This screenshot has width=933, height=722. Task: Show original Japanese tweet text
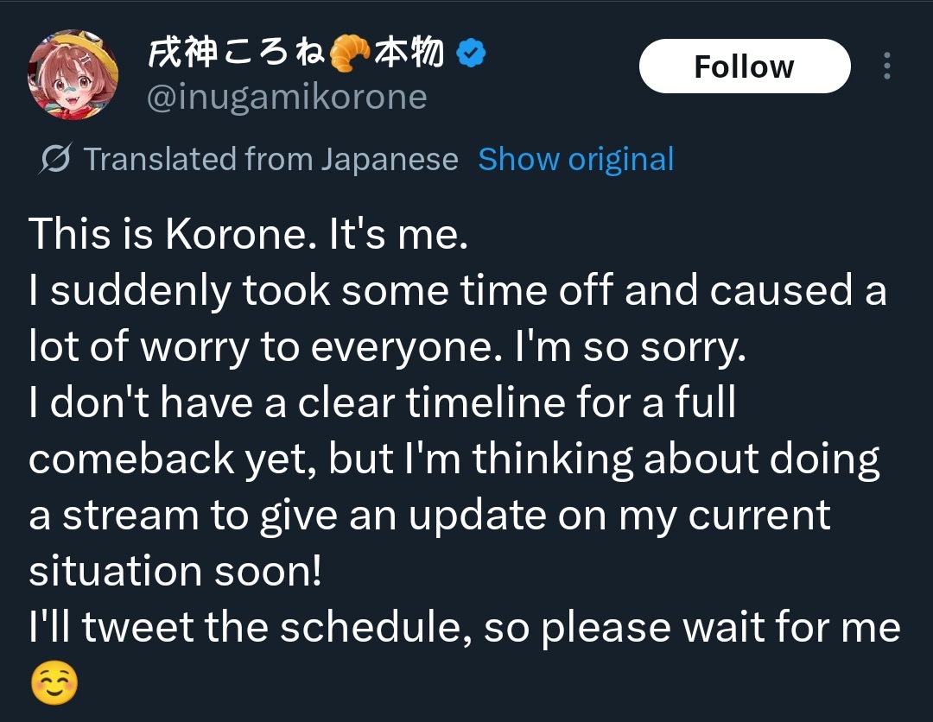tap(575, 160)
